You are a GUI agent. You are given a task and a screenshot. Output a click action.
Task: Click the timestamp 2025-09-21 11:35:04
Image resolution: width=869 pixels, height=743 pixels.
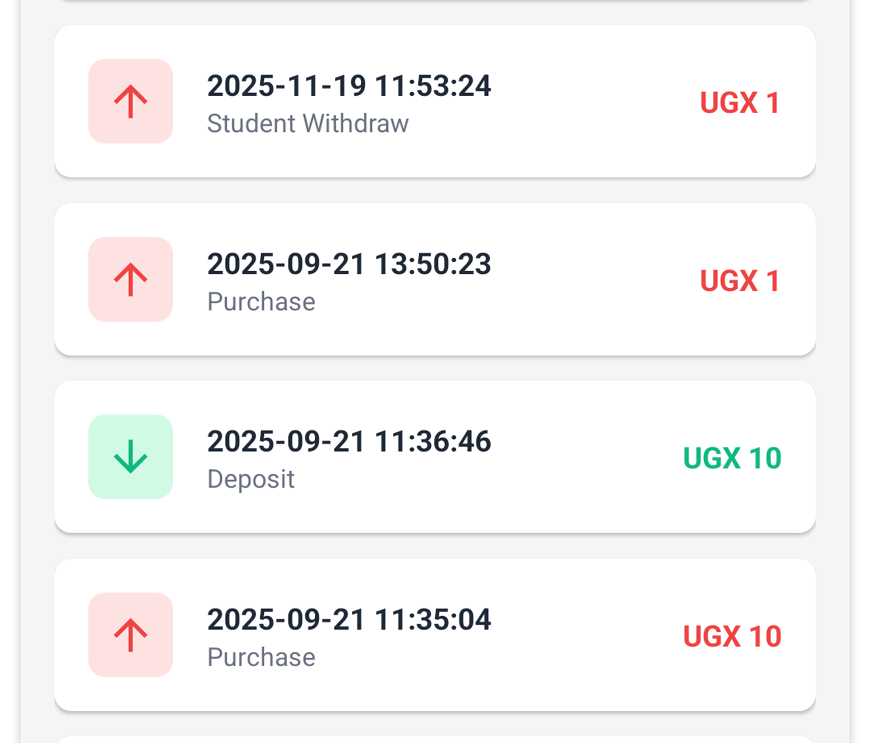pos(349,619)
